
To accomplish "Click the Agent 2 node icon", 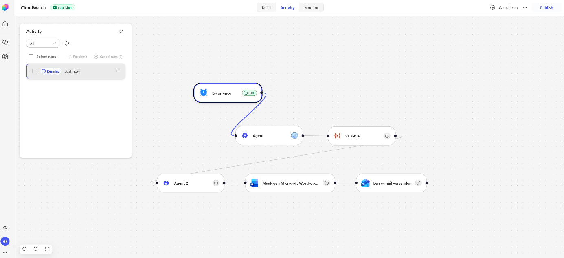I will [x=166, y=183].
